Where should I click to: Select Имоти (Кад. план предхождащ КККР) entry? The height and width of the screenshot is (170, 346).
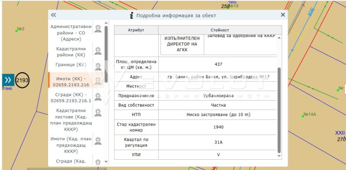[x=71, y=145]
